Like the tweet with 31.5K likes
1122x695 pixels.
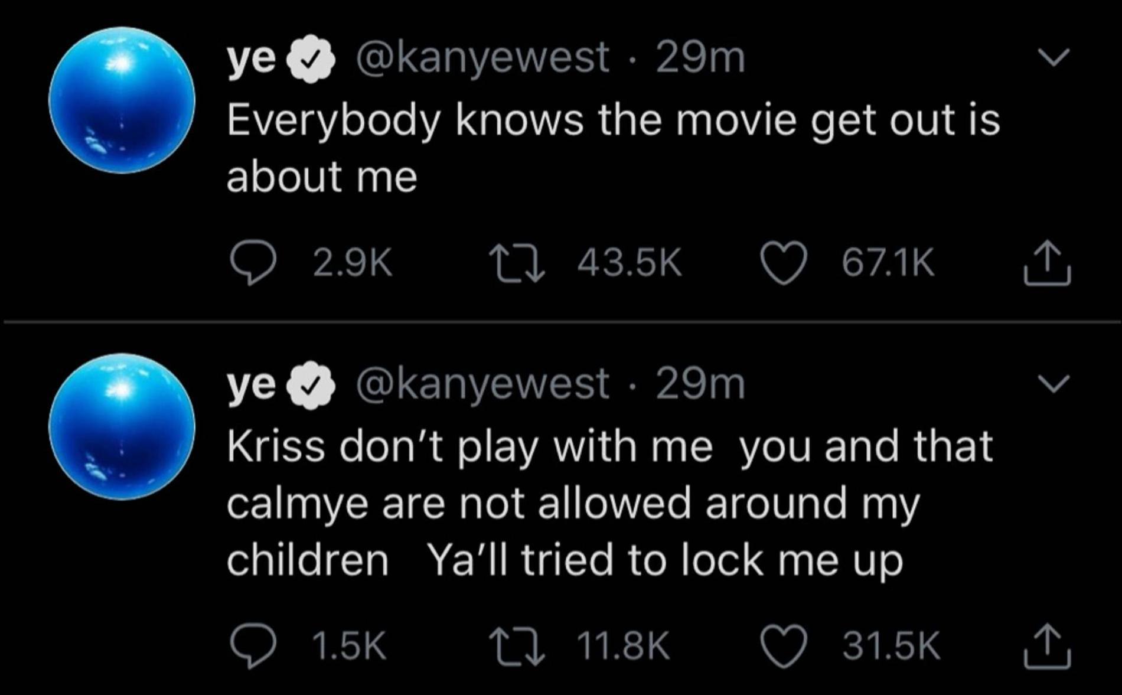point(784,646)
